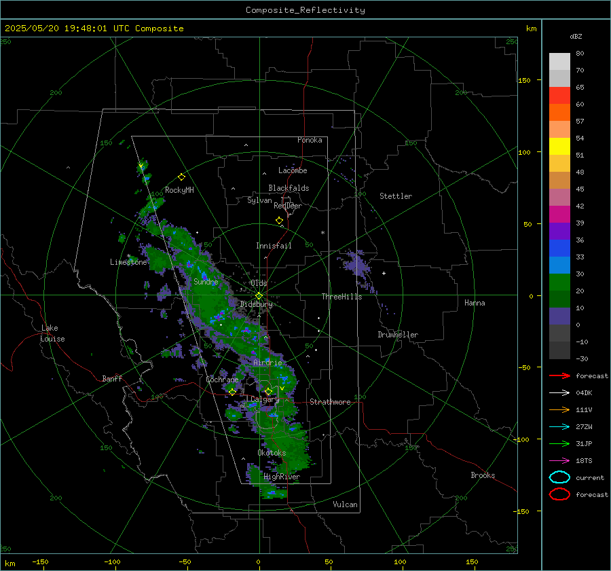This screenshot has width=611, height=571.
Task: Pick the purple 39 dBZ swatch
Action: click(559, 231)
